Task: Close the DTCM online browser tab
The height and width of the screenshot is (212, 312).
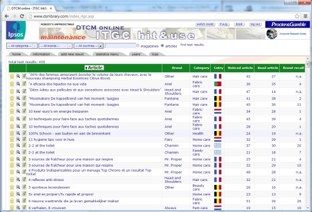Action: pos(51,9)
